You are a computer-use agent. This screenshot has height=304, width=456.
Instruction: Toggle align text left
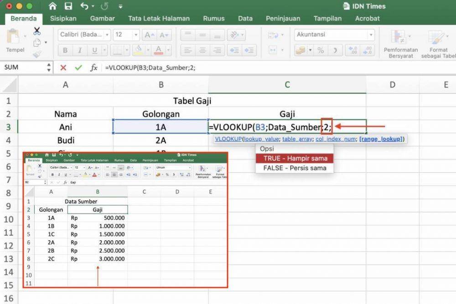tap(188, 50)
